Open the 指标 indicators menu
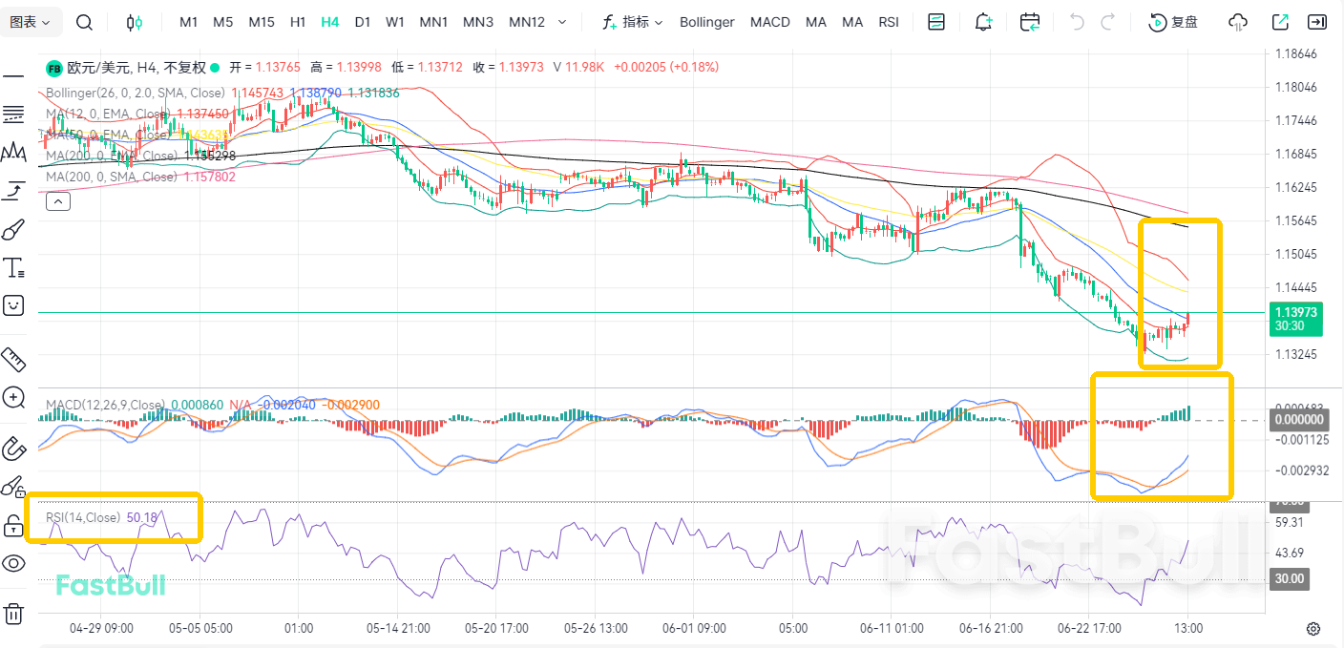The width and height of the screenshot is (1344, 648). point(632,22)
